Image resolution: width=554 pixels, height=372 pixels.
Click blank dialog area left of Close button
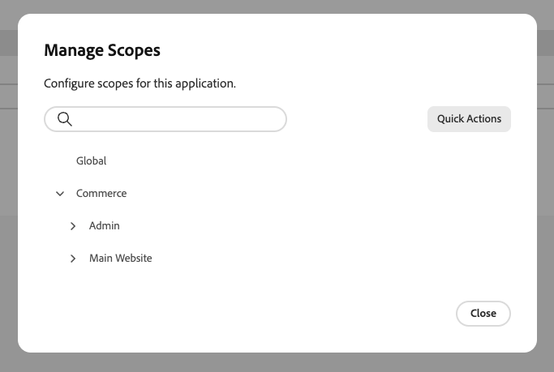coord(324,314)
